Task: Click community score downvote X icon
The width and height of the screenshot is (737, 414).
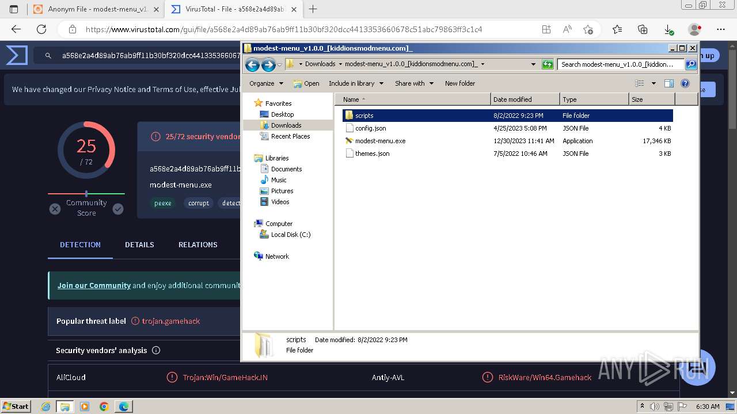Action: 55,209
